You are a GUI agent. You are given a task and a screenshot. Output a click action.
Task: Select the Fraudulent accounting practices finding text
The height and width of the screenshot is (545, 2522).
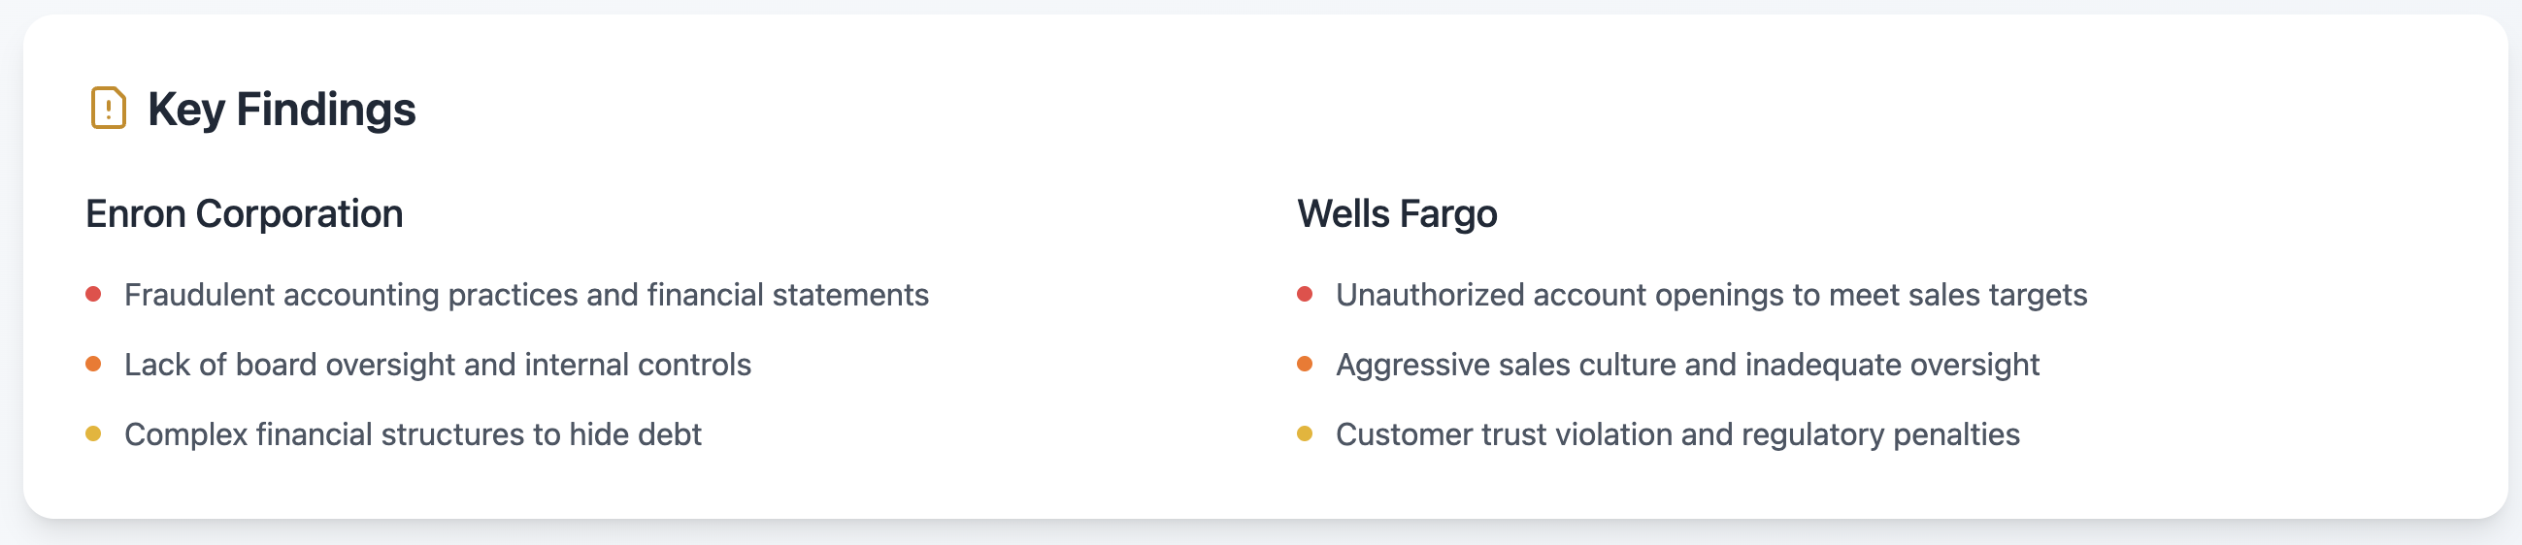(526, 295)
